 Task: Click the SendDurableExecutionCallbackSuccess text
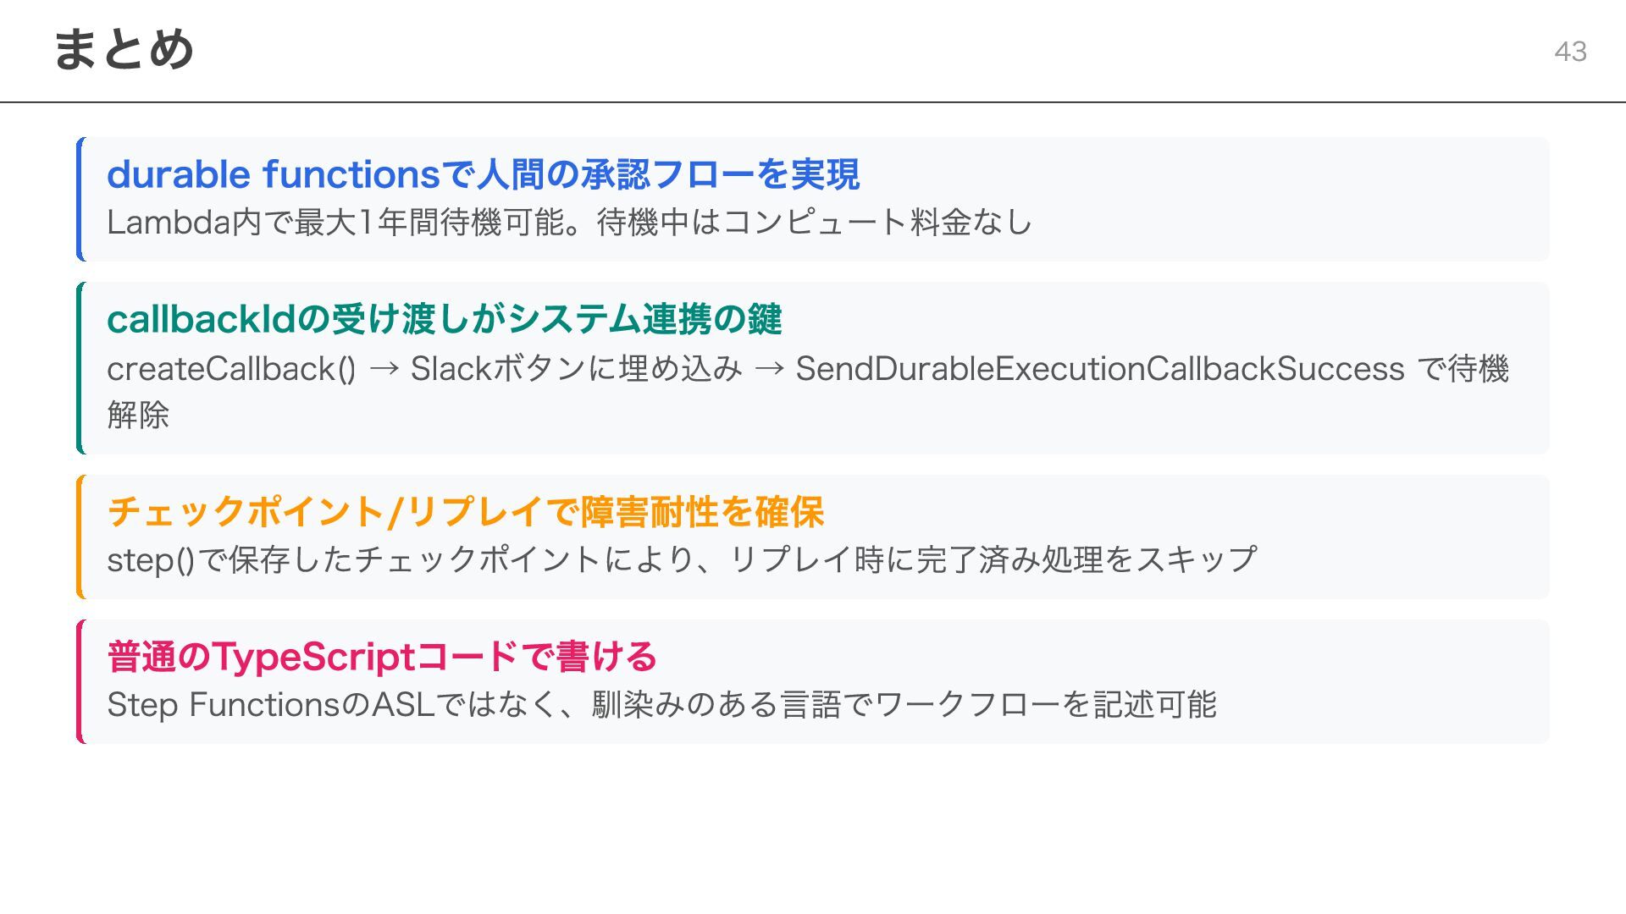point(1099,369)
